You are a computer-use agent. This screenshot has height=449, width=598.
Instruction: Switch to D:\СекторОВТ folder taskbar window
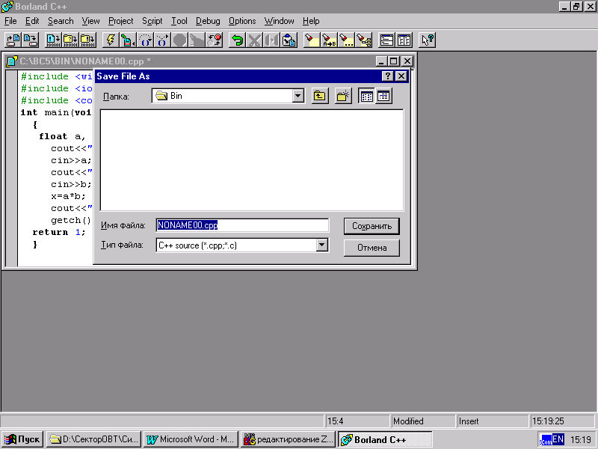94,439
